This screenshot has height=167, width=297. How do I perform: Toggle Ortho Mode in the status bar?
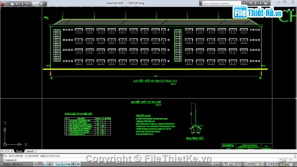pyautogui.click(x=45, y=164)
